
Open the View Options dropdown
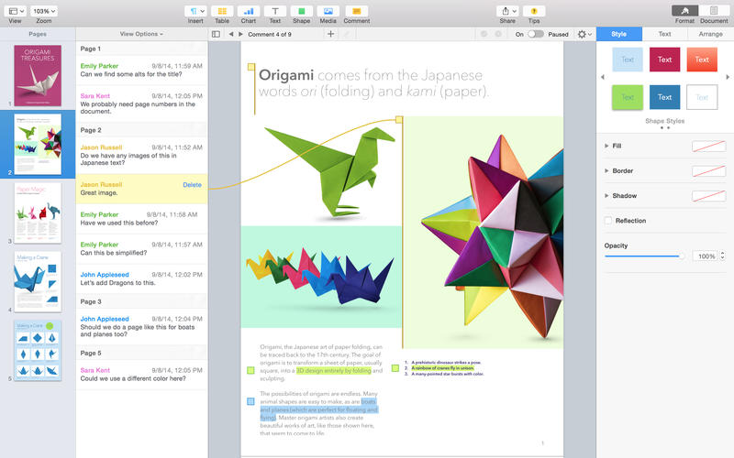tap(141, 34)
